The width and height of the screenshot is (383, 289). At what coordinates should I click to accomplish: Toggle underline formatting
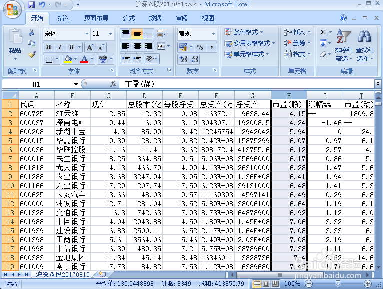(x=71, y=47)
